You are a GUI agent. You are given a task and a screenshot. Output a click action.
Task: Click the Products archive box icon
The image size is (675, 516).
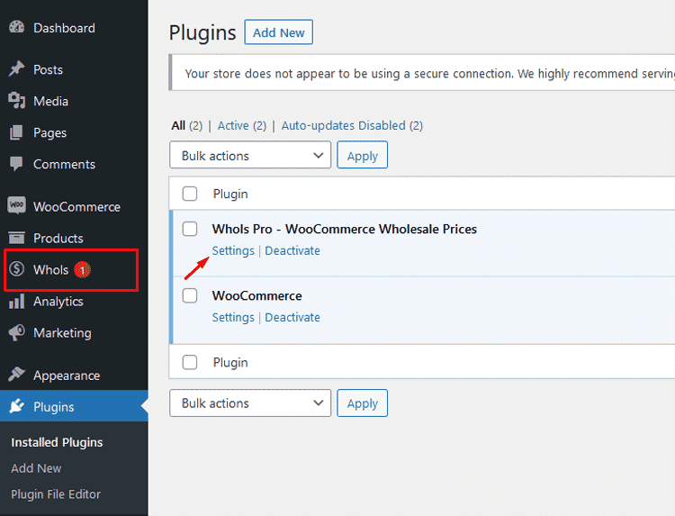tap(17, 238)
